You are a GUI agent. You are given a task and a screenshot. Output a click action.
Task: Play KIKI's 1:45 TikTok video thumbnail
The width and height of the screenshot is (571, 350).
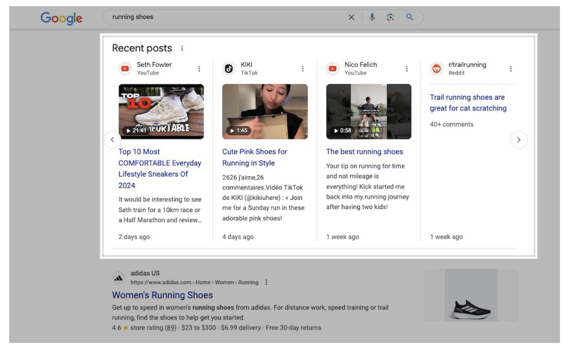pos(265,112)
